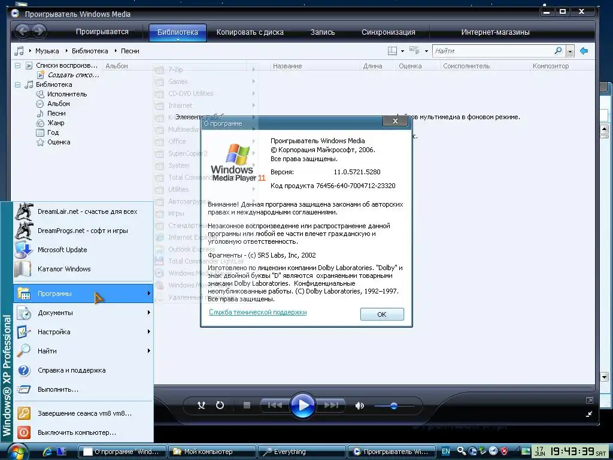Viewport: 613px width, 460px height.
Task: Click the Forward navigation arrow
Action: click(x=39, y=31)
